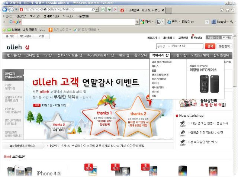
Task: Select 케이스 in the accessories dropdown menu
Action: pyautogui.click(x=155, y=66)
